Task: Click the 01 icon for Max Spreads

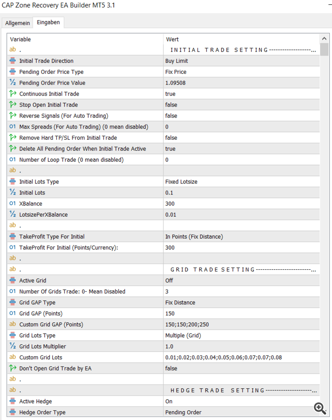Action: click(x=12, y=126)
